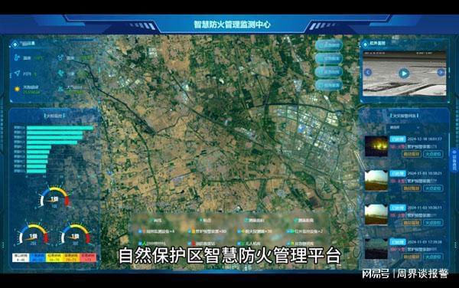459x288 pixels.
Task: Open the vertical 设备查找 side tab
Action: tap(454, 160)
